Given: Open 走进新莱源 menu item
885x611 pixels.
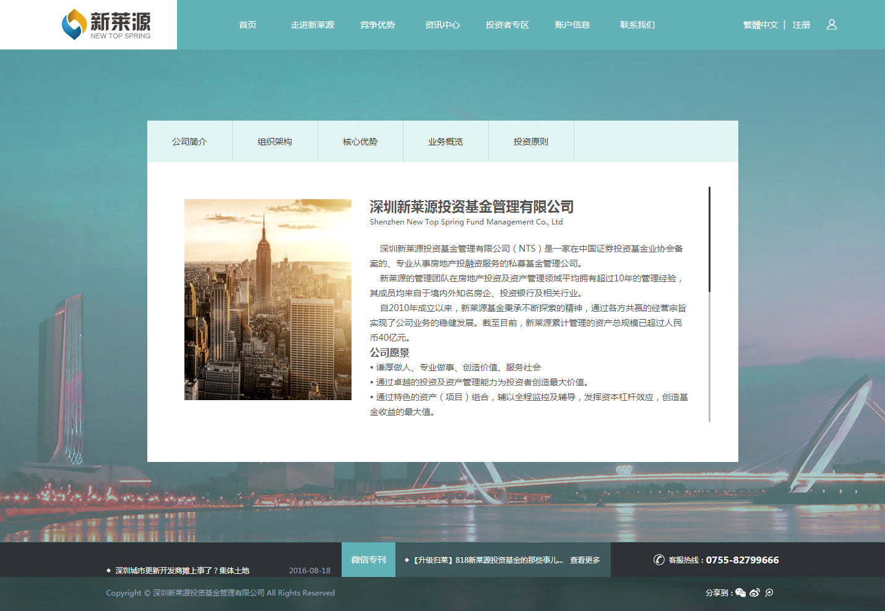Looking at the screenshot, I should point(313,25).
